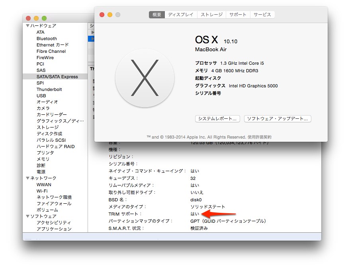
Task: Select USB in the sidebar
Action: [41, 96]
